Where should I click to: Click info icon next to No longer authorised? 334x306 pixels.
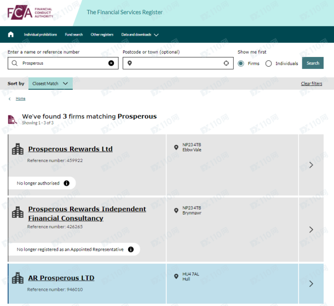(66, 183)
